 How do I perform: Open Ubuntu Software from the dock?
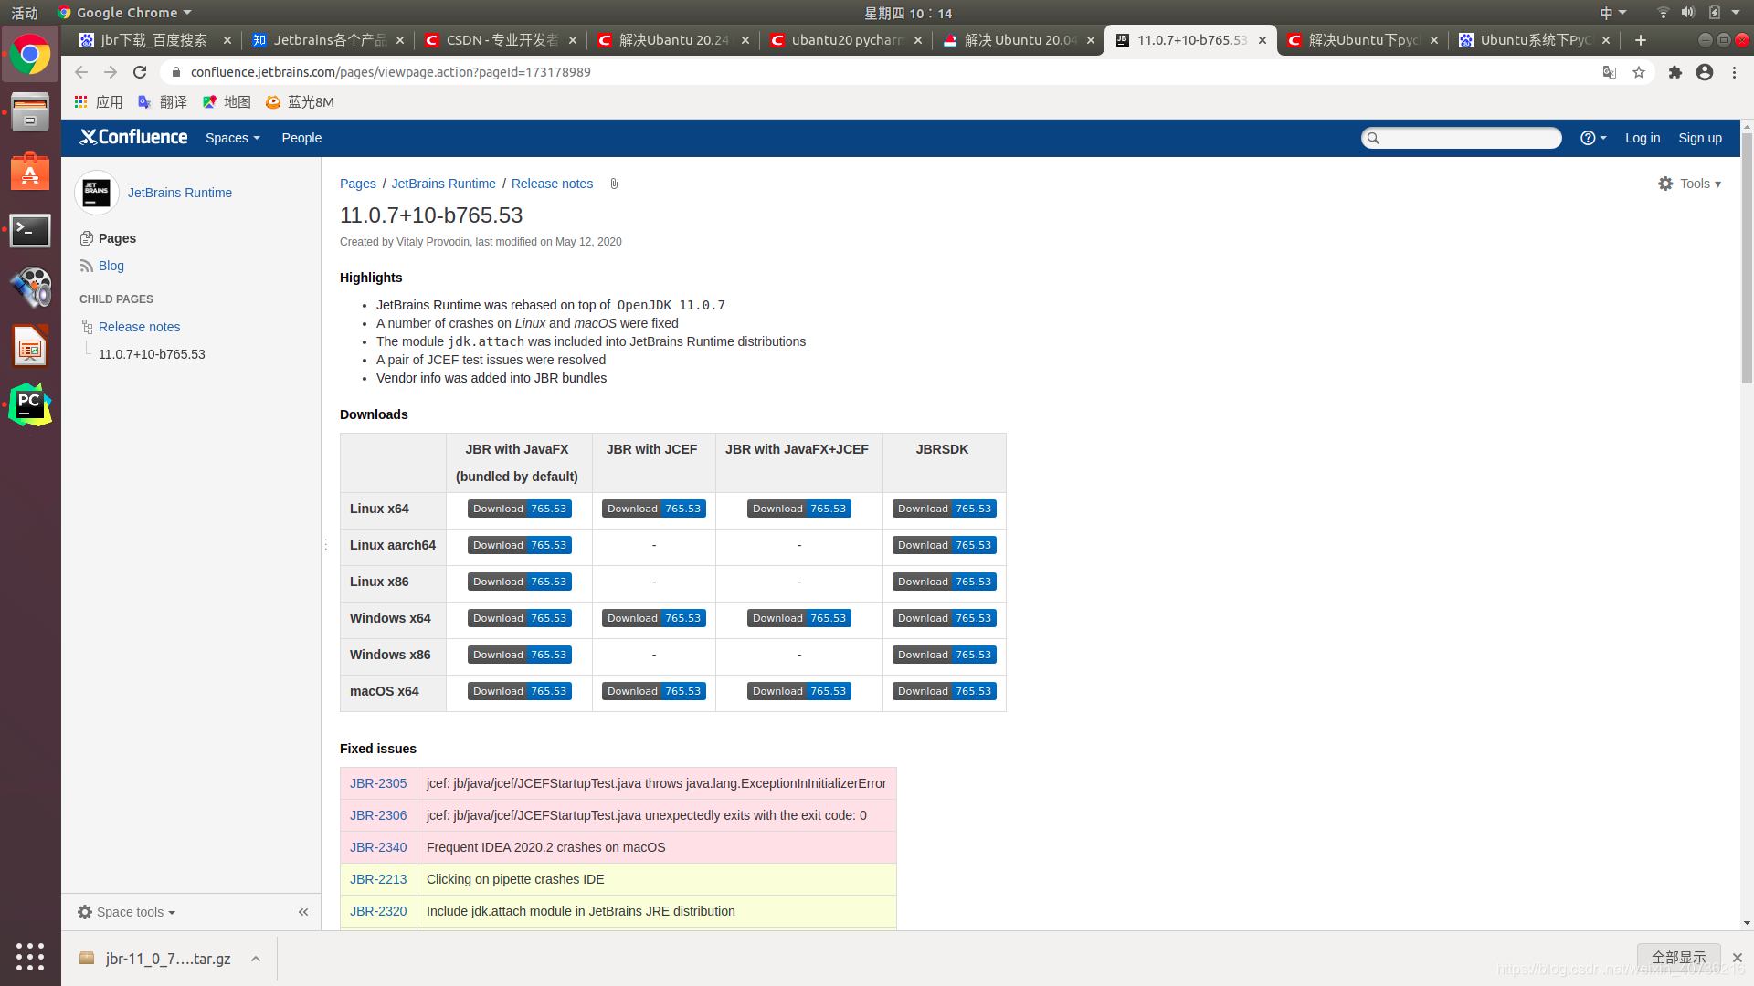[30, 171]
